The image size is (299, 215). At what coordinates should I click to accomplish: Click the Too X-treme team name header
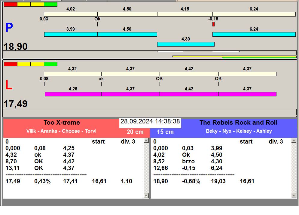(x=62, y=123)
